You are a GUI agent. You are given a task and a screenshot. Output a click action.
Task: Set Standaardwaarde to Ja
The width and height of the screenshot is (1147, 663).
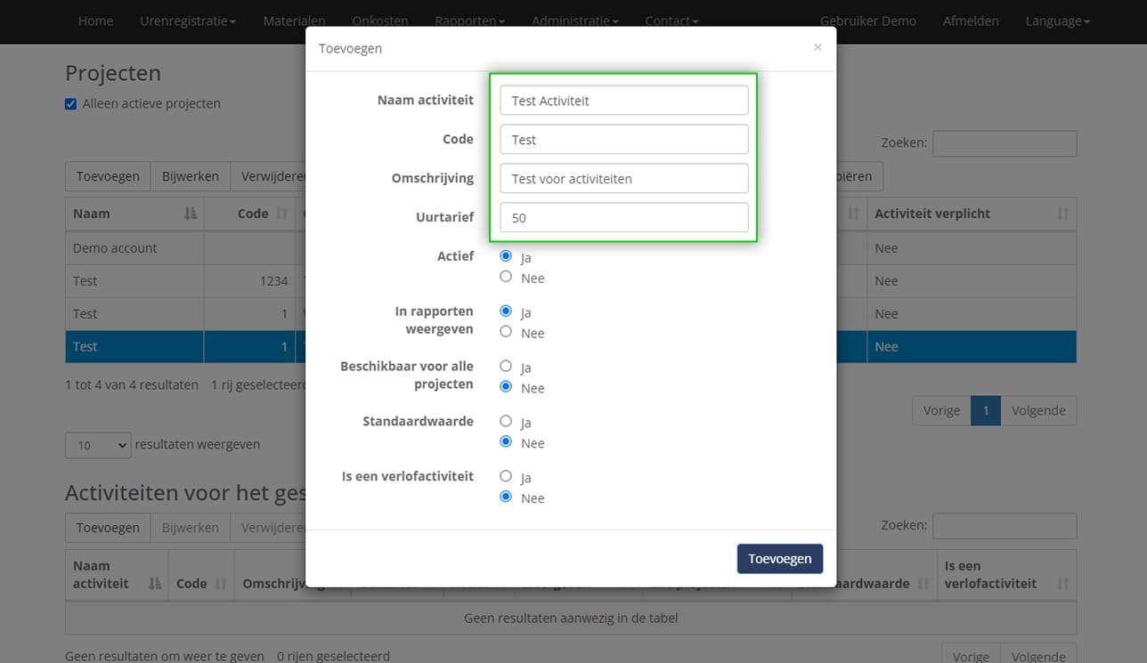506,421
